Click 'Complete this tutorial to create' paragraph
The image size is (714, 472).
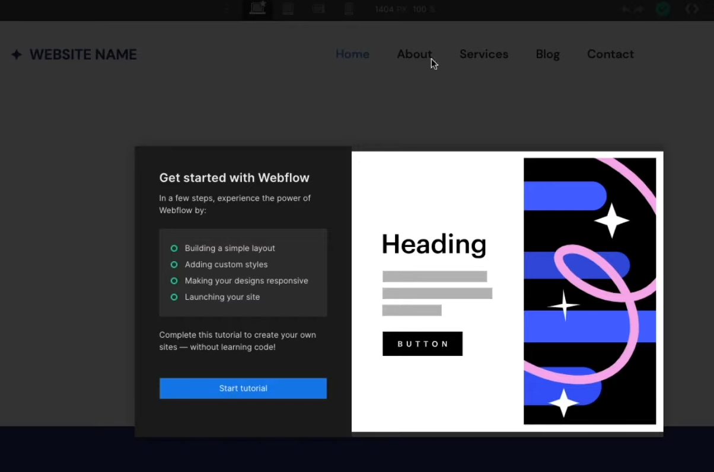237,341
